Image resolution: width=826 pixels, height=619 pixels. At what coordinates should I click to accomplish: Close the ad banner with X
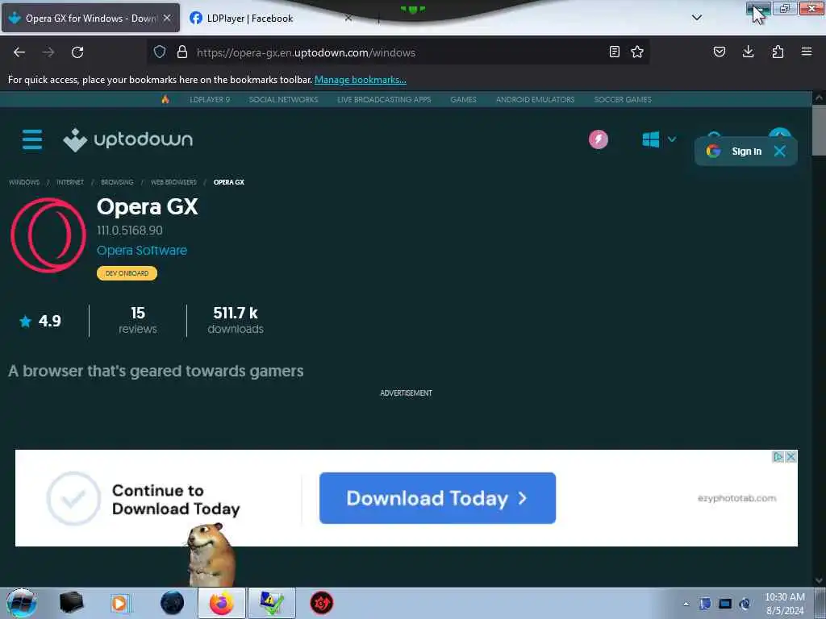click(x=791, y=457)
